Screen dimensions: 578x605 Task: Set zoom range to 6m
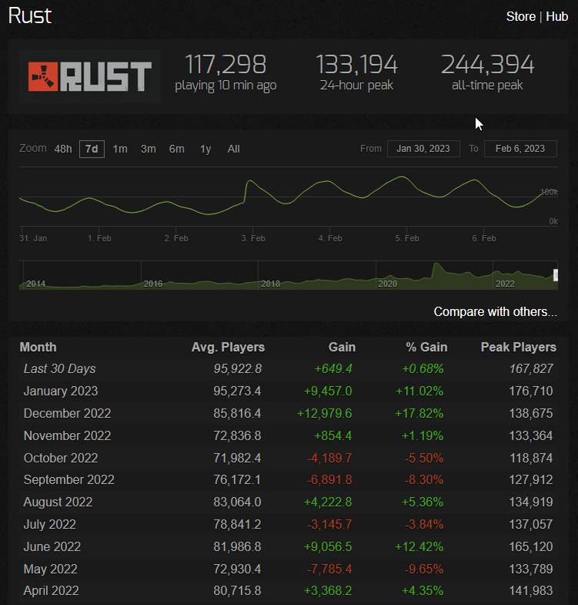(176, 149)
